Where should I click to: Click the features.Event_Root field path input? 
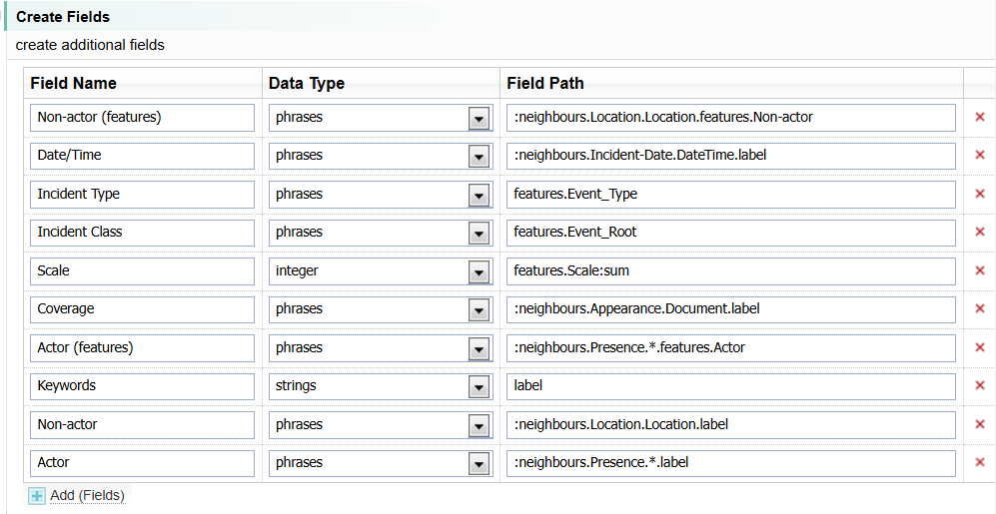pyautogui.click(x=730, y=233)
